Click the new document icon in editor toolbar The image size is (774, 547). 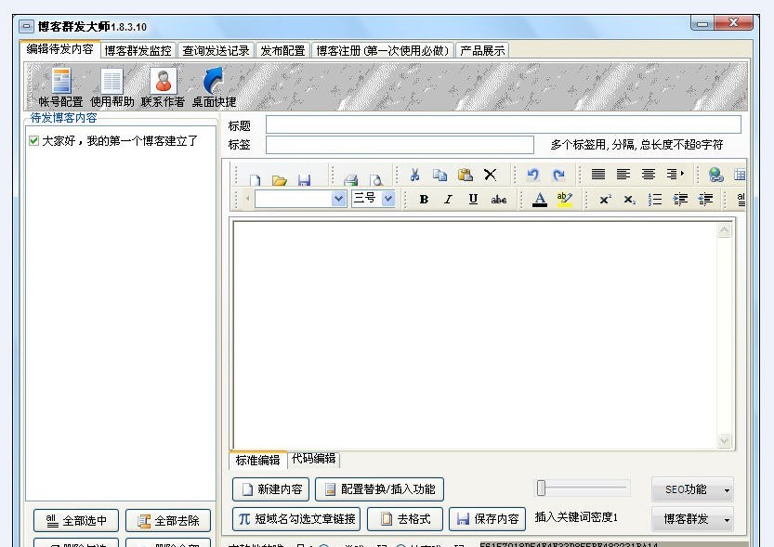pyautogui.click(x=255, y=179)
